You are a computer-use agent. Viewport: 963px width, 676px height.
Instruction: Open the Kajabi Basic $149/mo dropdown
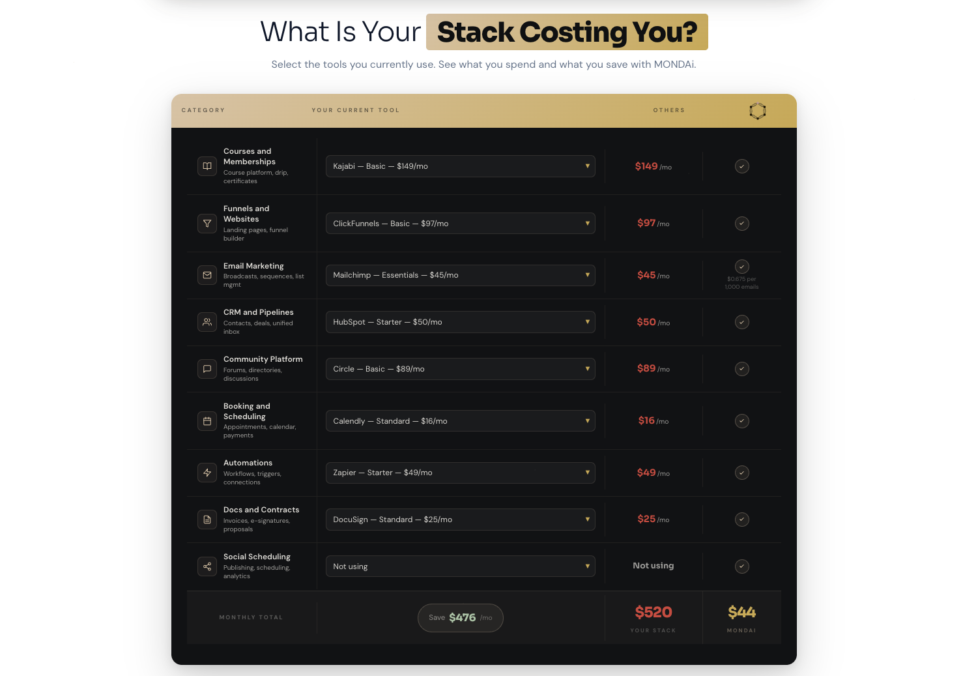[460, 166]
